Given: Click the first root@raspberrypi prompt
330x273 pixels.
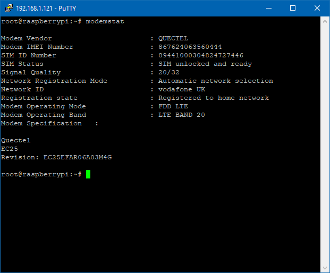Looking at the screenshot, I should coord(41,21).
